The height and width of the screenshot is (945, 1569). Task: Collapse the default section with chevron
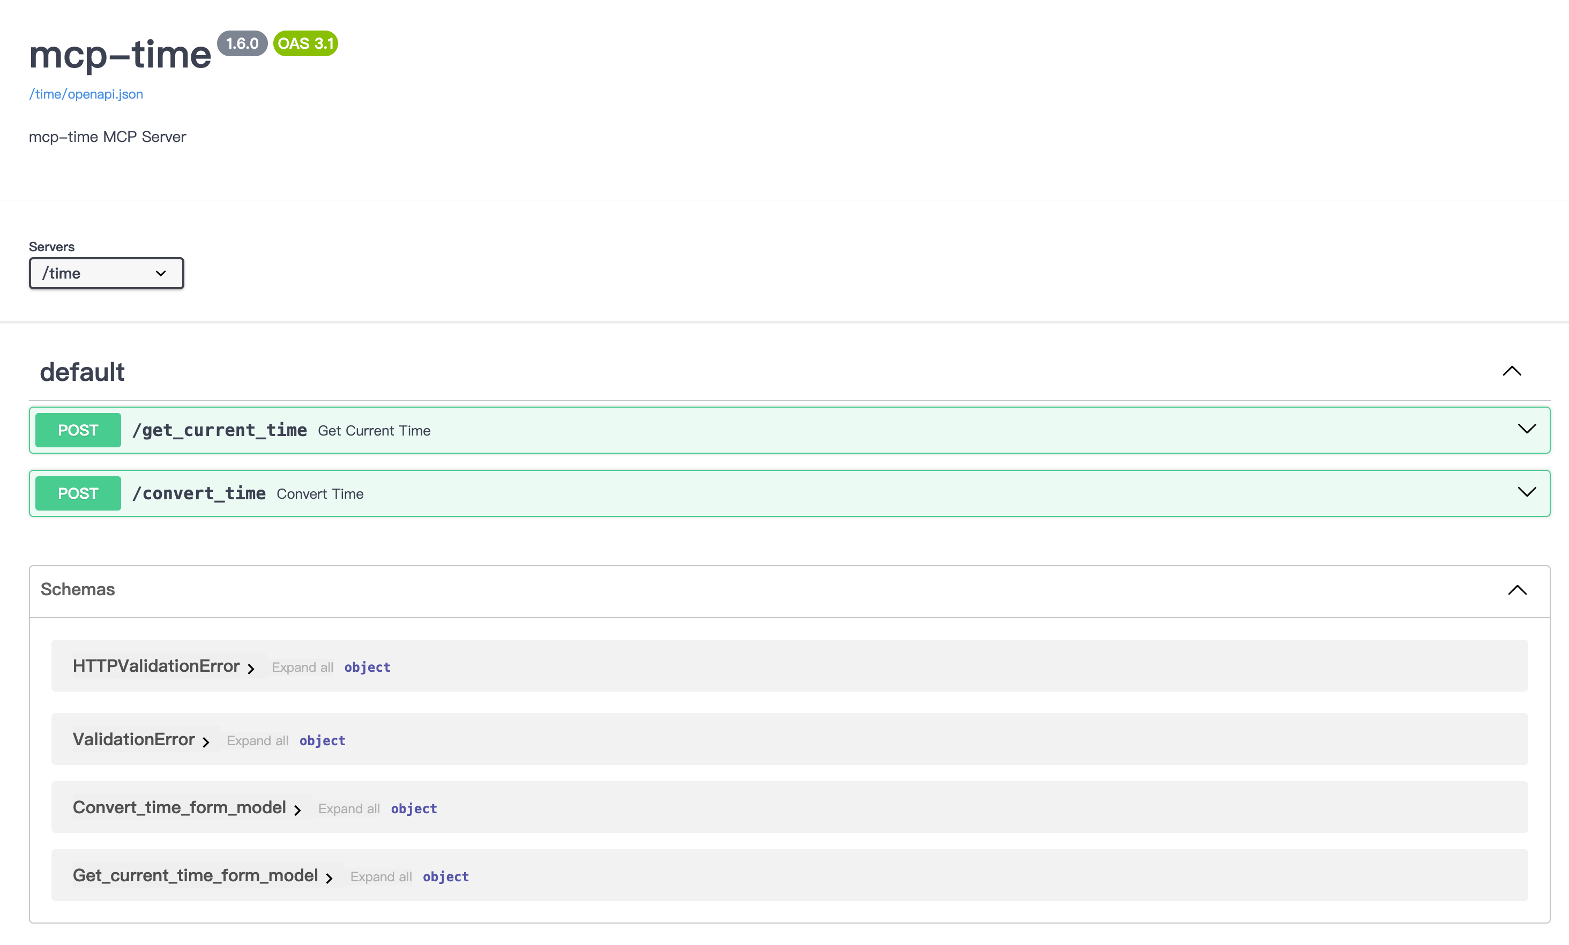coord(1512,371)
